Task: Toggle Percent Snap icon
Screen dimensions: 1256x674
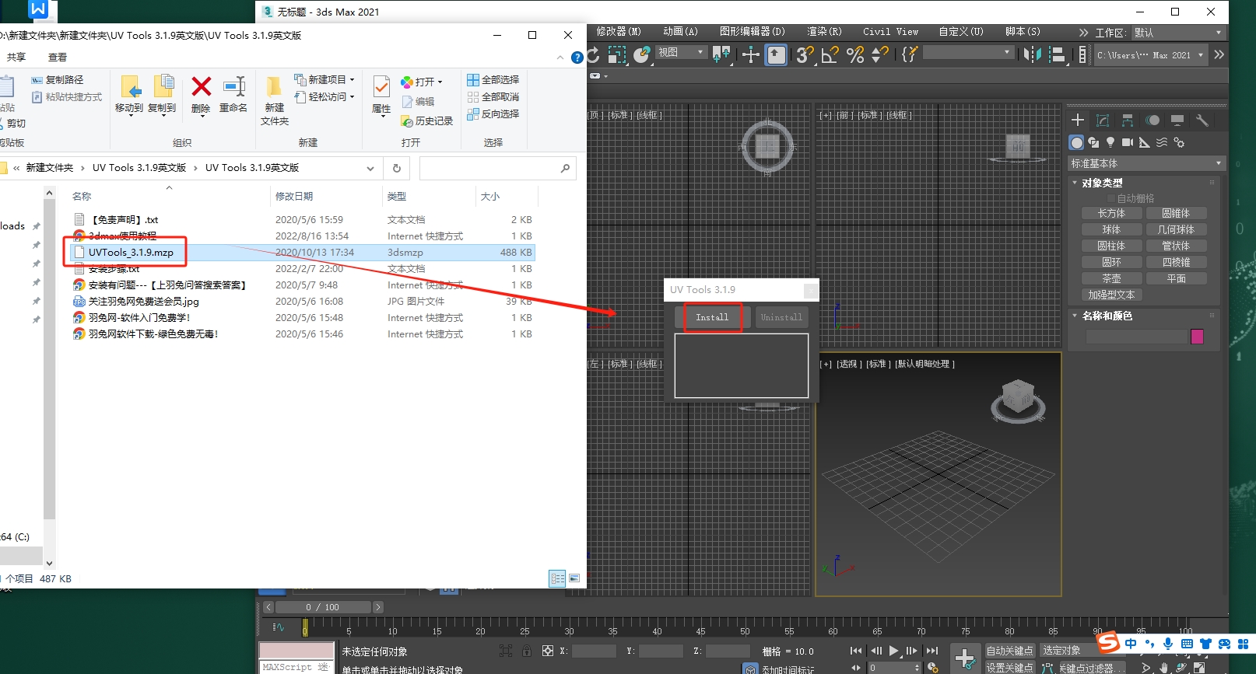Action: (x=855, y=54)
